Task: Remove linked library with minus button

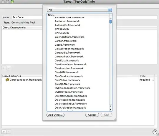Action: click(x=9, y=132)
